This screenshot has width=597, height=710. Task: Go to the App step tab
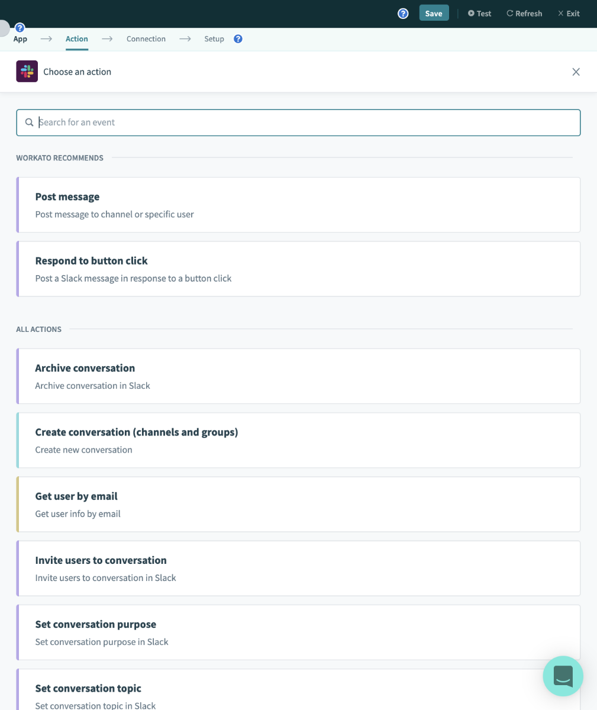(20, 39)
